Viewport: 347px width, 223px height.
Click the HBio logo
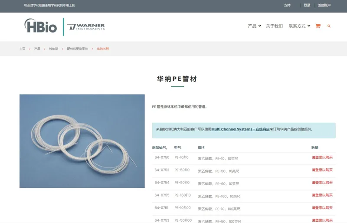coord(40,26)
